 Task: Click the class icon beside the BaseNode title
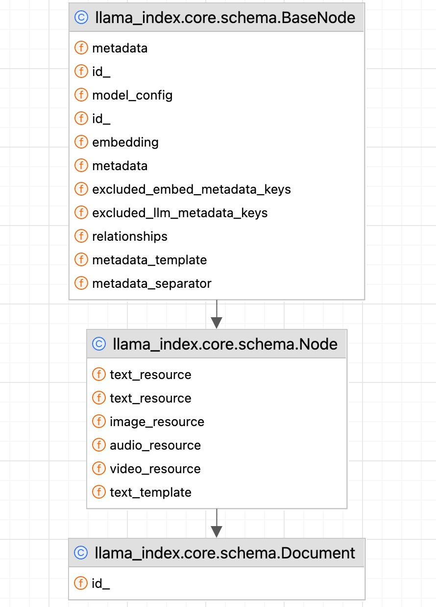[80, 18]
